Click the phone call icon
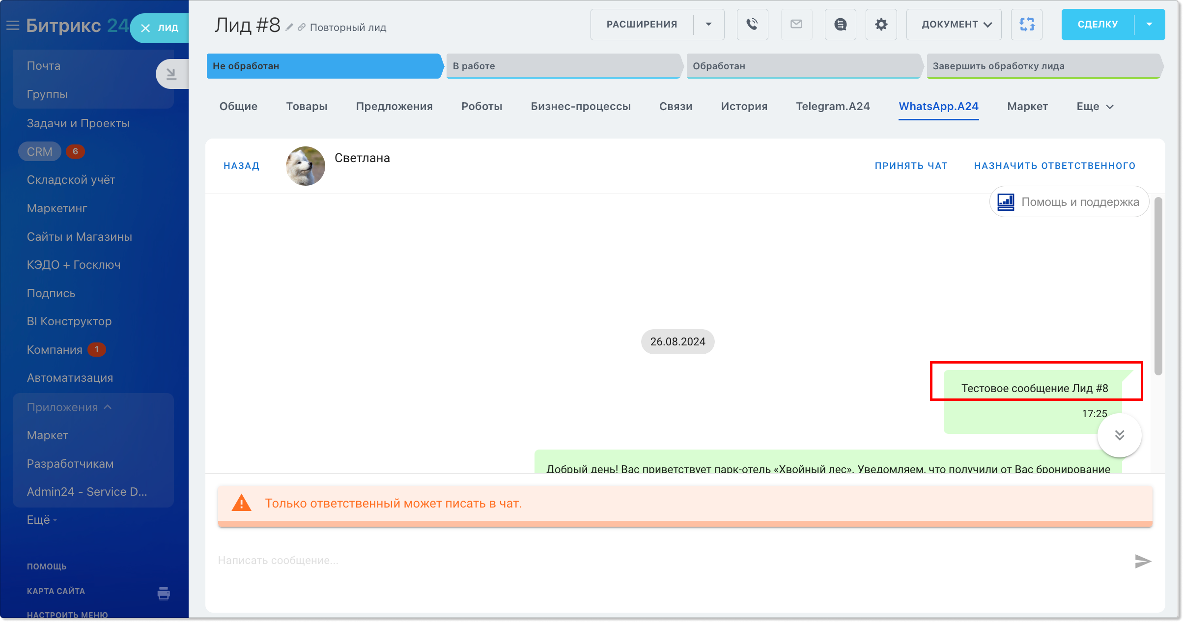The height and width of the screenshot is (622, 1183). [752, 25]
